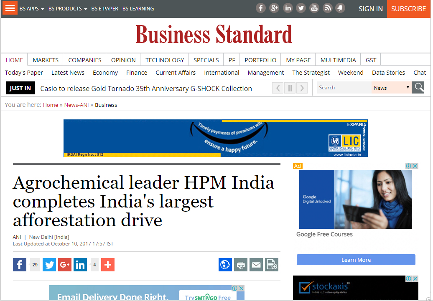
Task: Open The Strategist submenu link
Action: [311, 73]
